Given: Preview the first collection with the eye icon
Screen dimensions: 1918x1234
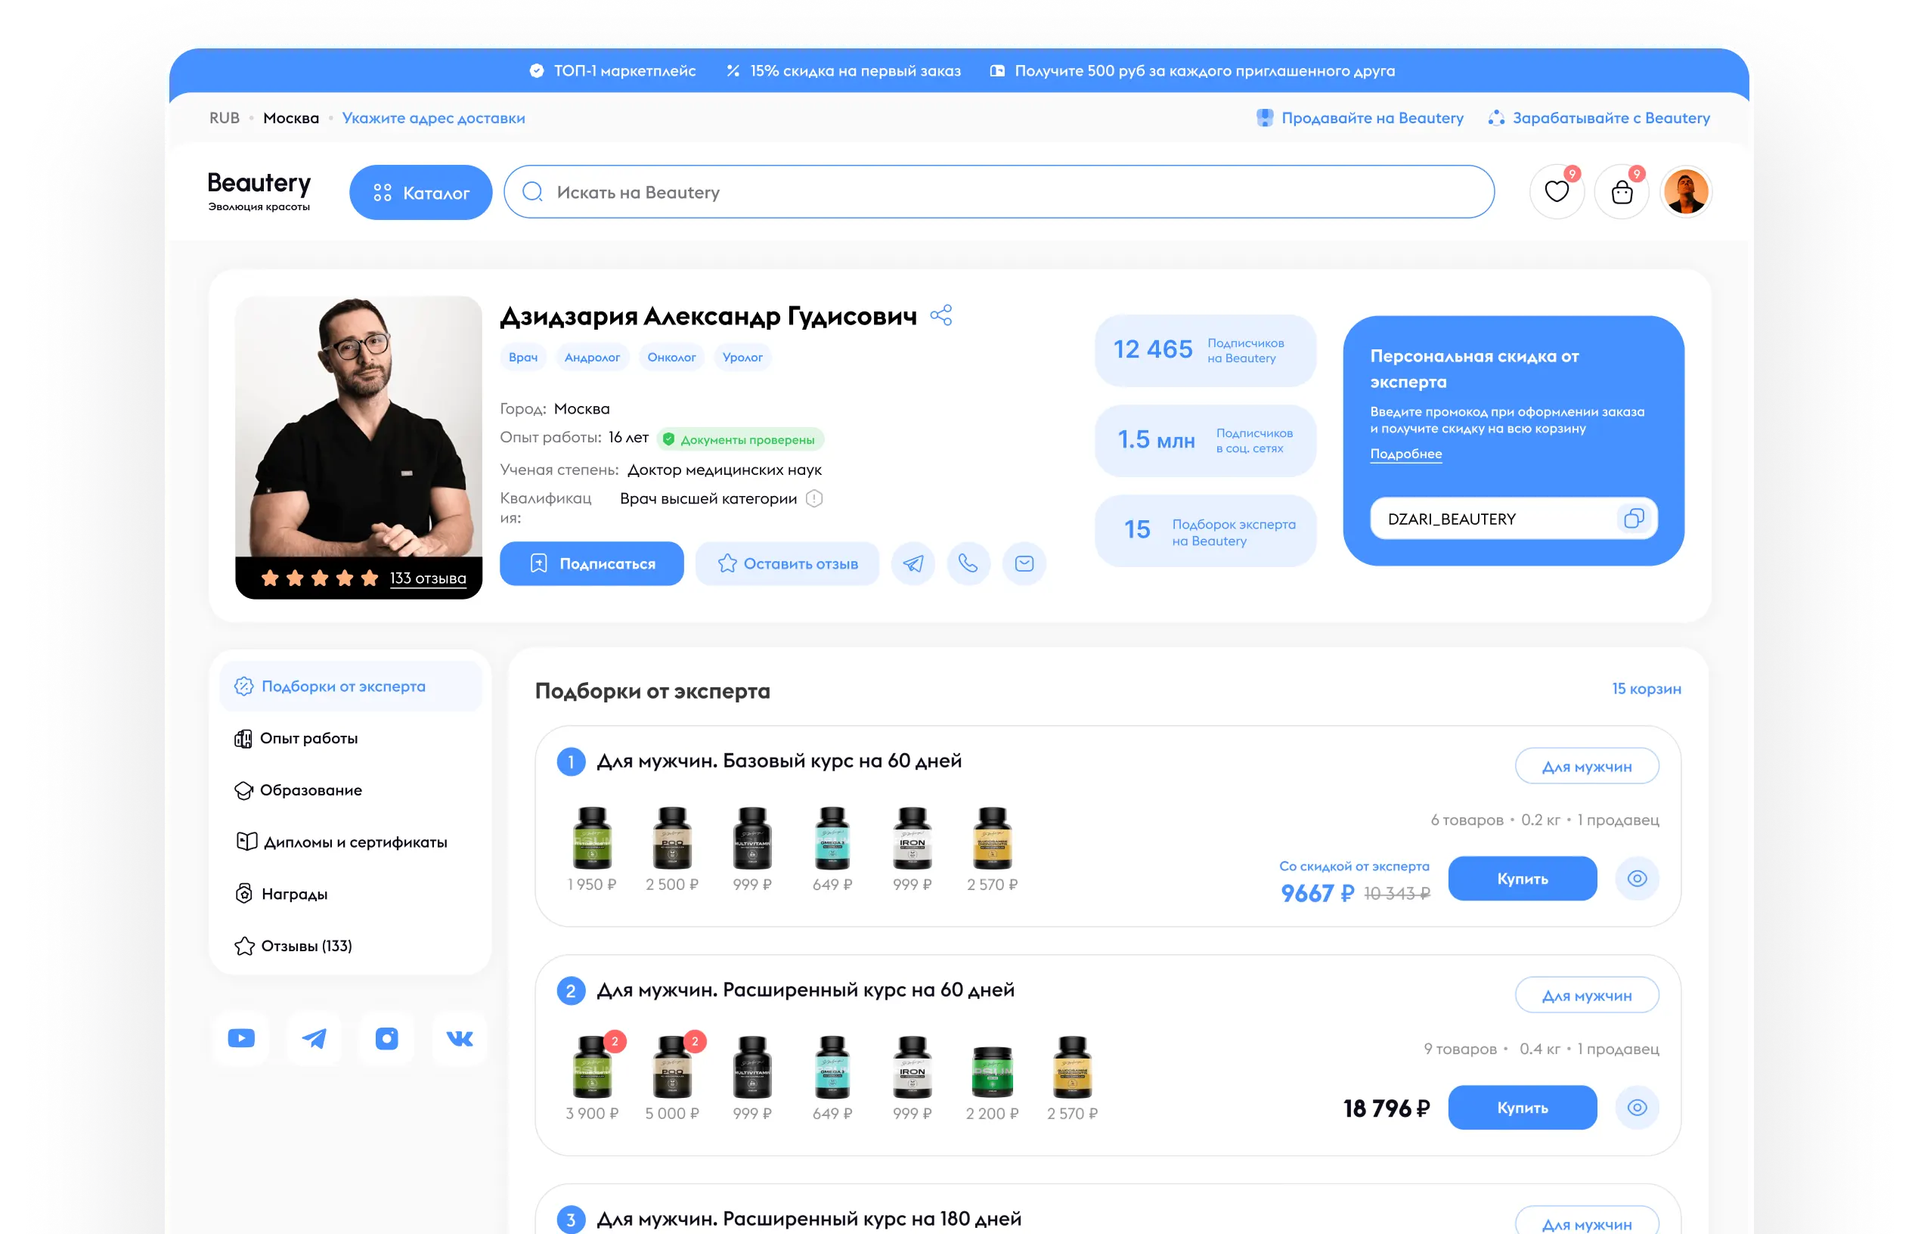Looking at the screenshot, I should tap(1637, 878).
